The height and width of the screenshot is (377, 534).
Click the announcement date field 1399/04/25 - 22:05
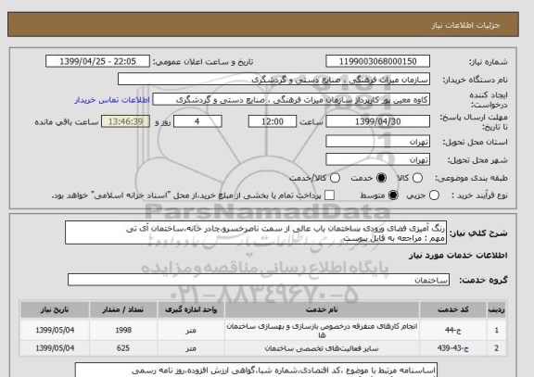(x=97, y=61)
